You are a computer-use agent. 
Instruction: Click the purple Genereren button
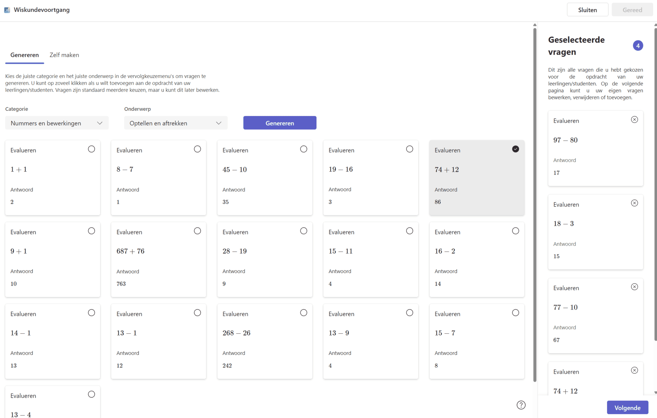click(279, 123)
